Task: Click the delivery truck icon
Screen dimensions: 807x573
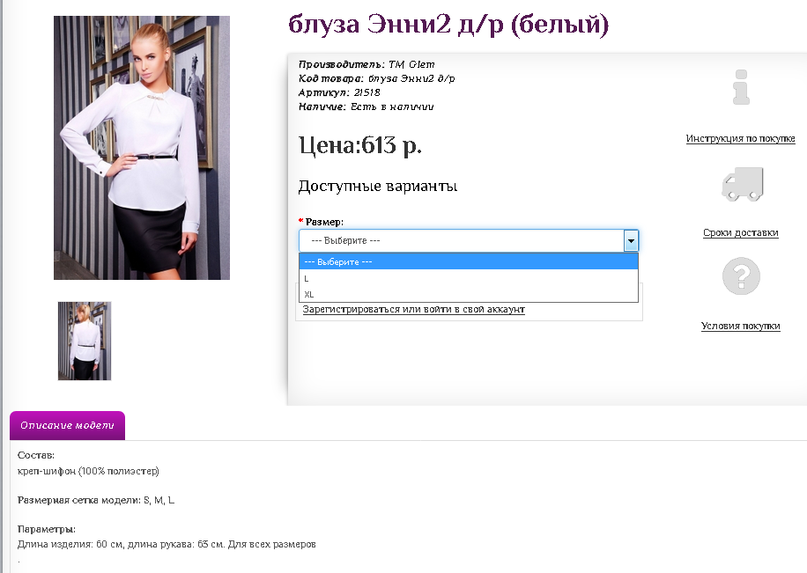Action: 742,184
